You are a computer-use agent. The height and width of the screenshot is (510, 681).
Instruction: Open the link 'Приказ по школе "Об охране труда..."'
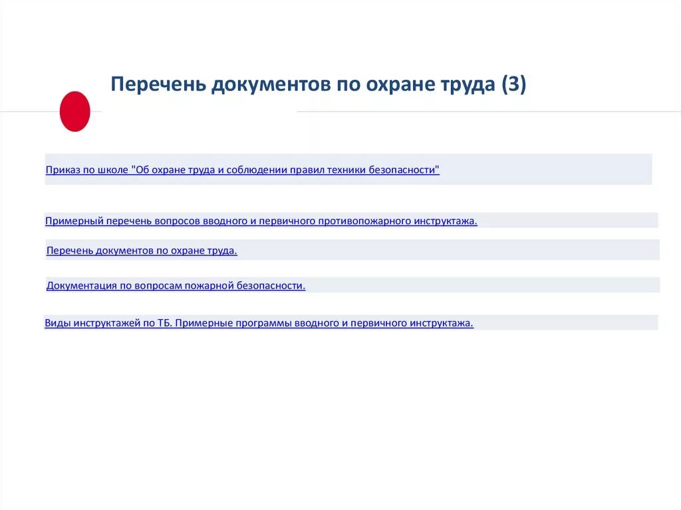242,170
